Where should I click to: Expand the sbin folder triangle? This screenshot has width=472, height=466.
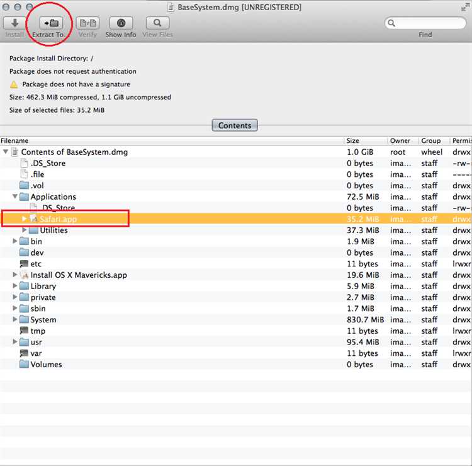pyautogui.click(x=14, y=309)
